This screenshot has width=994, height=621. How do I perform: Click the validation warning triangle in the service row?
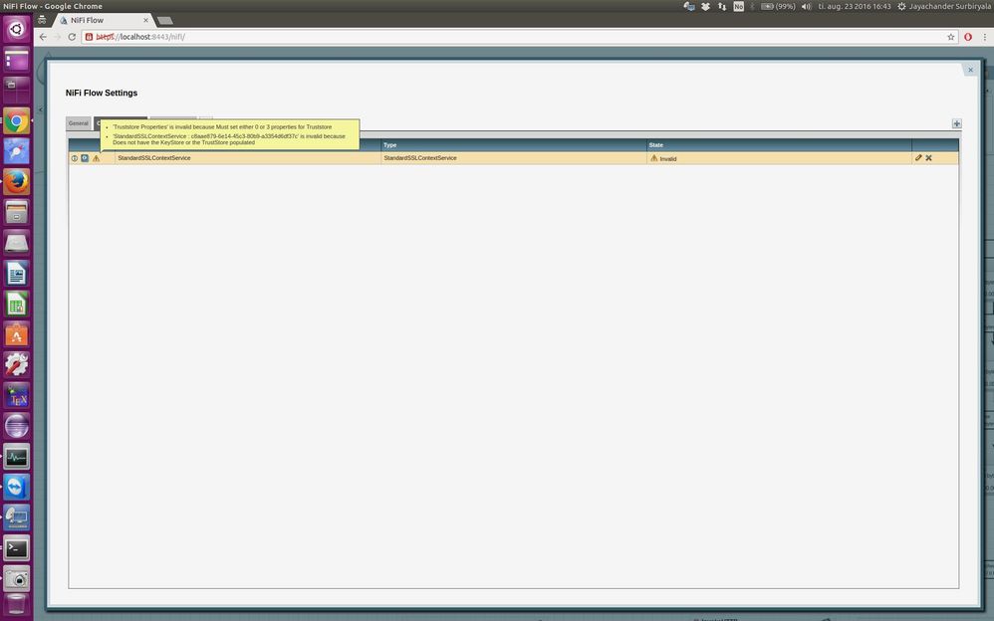pos(97,158)
